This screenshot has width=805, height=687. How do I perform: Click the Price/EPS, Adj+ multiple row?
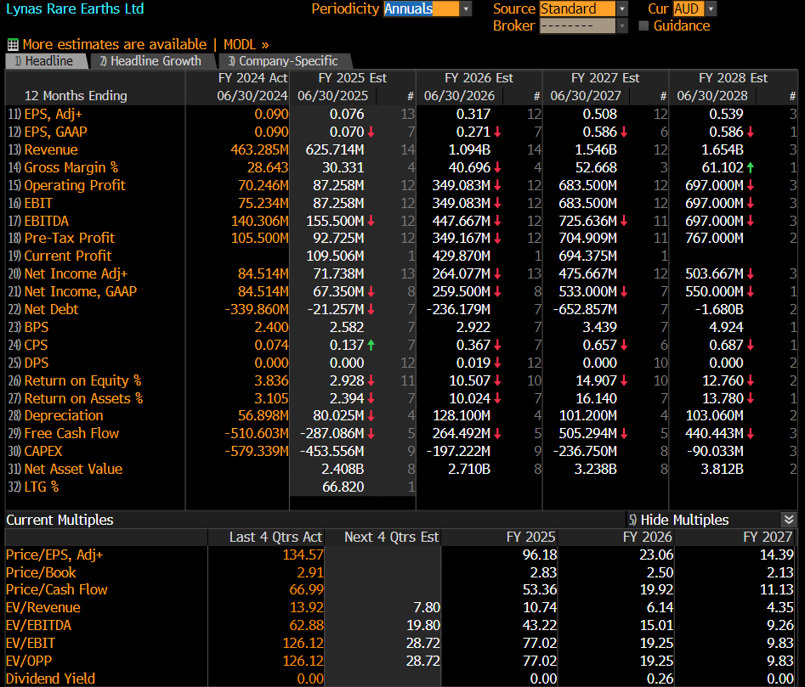[x=400, y=555]
